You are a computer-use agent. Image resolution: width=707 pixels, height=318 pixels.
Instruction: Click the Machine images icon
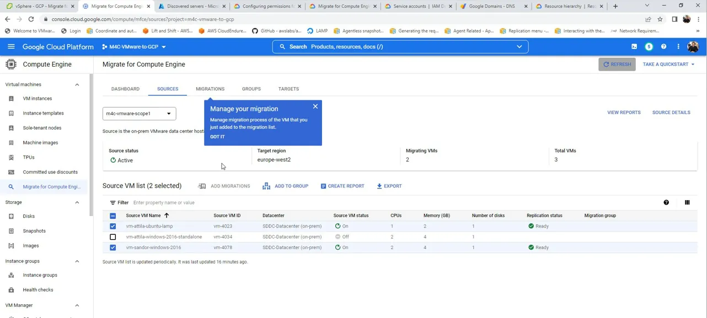point(11,143)
